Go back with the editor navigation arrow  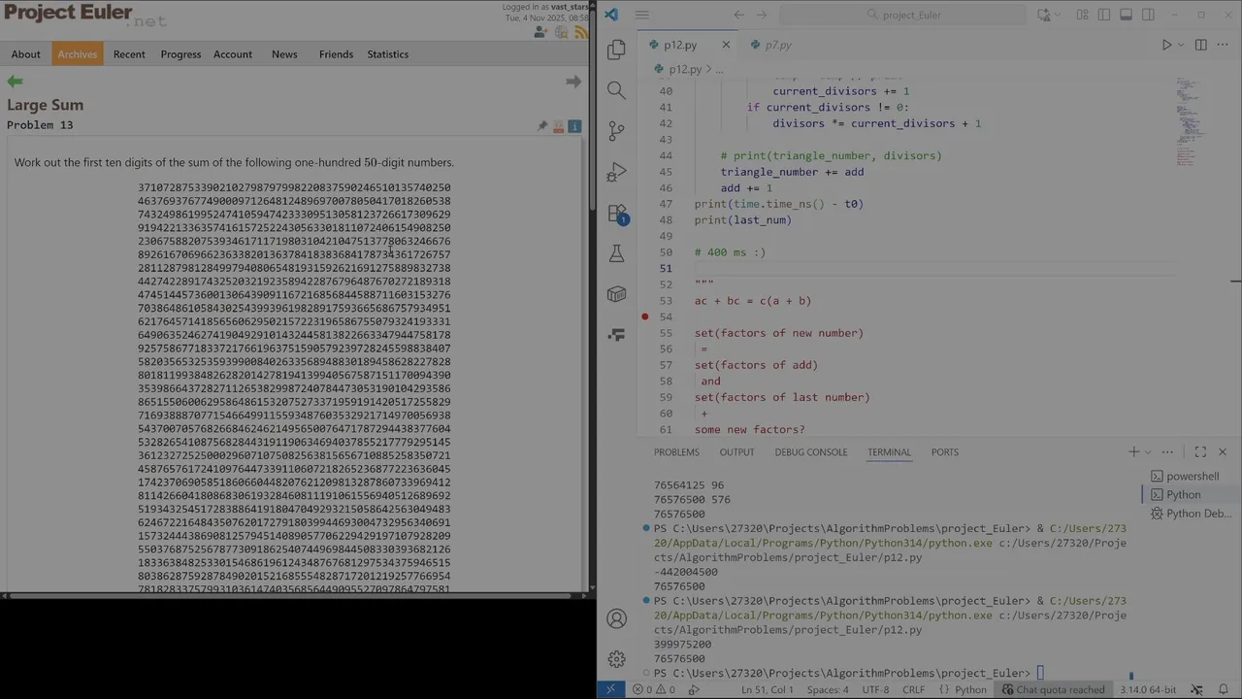pyautogui.click(x=739, y=15)
